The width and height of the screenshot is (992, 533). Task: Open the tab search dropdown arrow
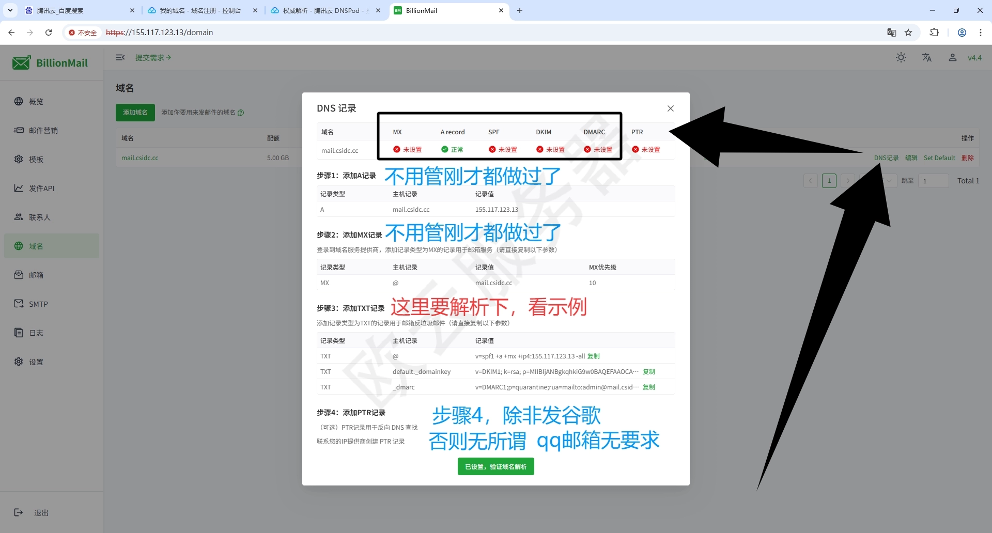pyautogui.click(x=10, y=10)
